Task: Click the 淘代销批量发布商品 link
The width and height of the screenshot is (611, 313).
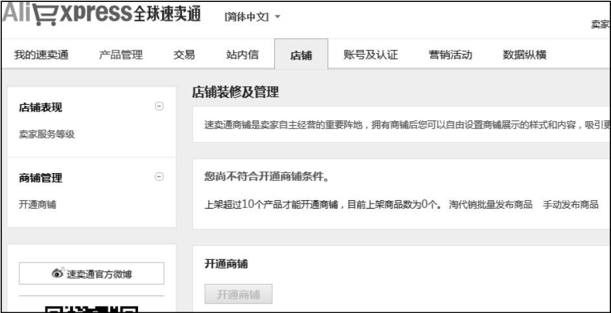Action: (490, 205)
